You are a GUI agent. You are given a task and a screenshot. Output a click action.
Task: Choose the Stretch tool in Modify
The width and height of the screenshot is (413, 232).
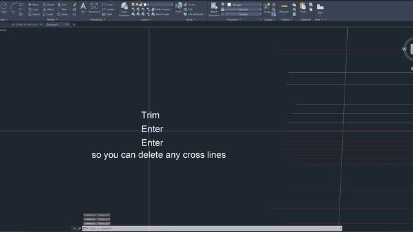click(34, 14)
